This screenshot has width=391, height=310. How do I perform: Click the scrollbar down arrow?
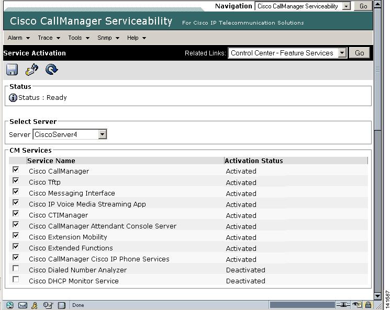pyautogui.click(x=378, y=296)
